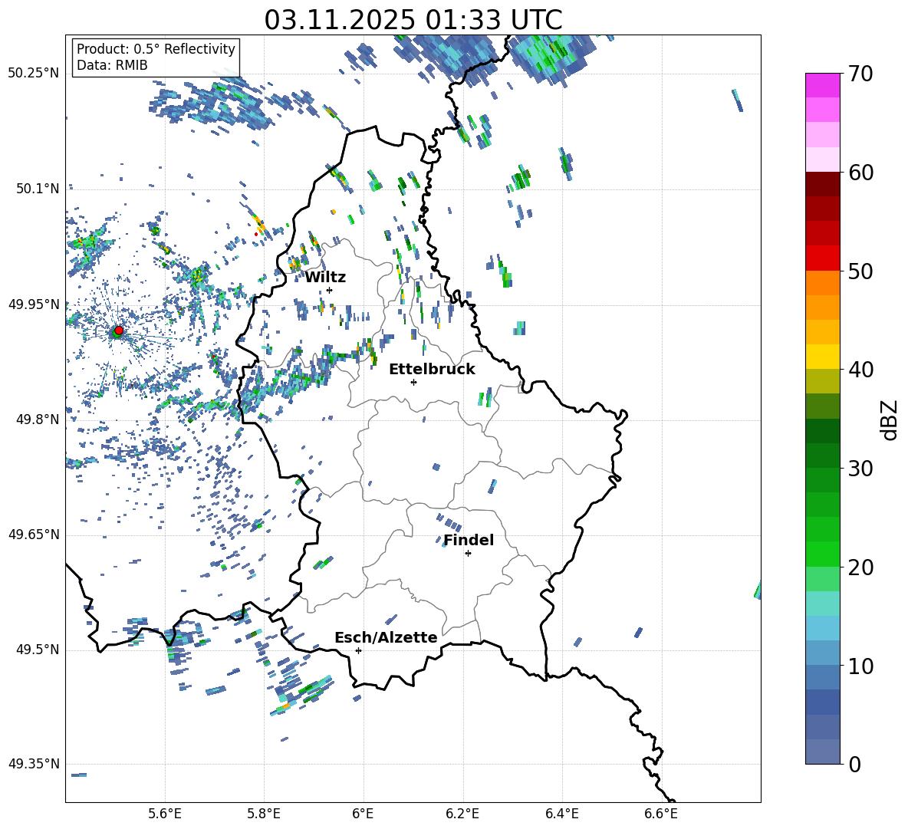Click the Product 0.5° Reflectivity info box

156,58
